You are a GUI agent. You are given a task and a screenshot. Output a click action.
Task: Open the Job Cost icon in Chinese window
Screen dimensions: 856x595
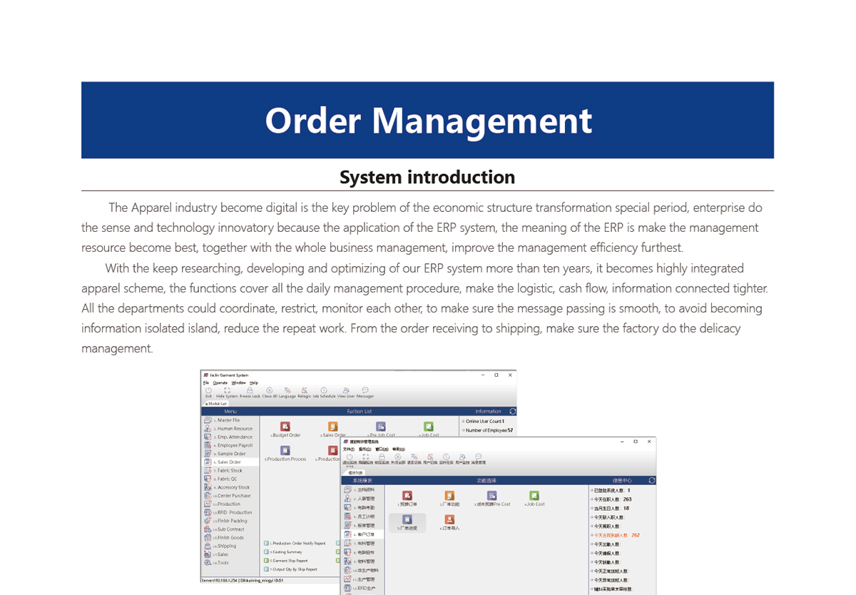[x=534, y=496]
